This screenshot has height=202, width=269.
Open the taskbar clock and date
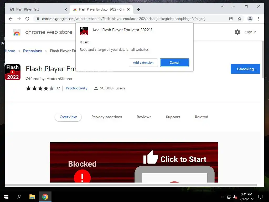coord(246,197)
